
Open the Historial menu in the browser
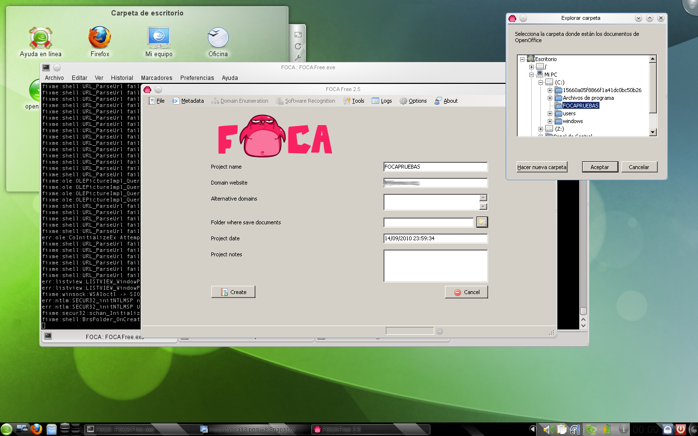tap(122, 78)
